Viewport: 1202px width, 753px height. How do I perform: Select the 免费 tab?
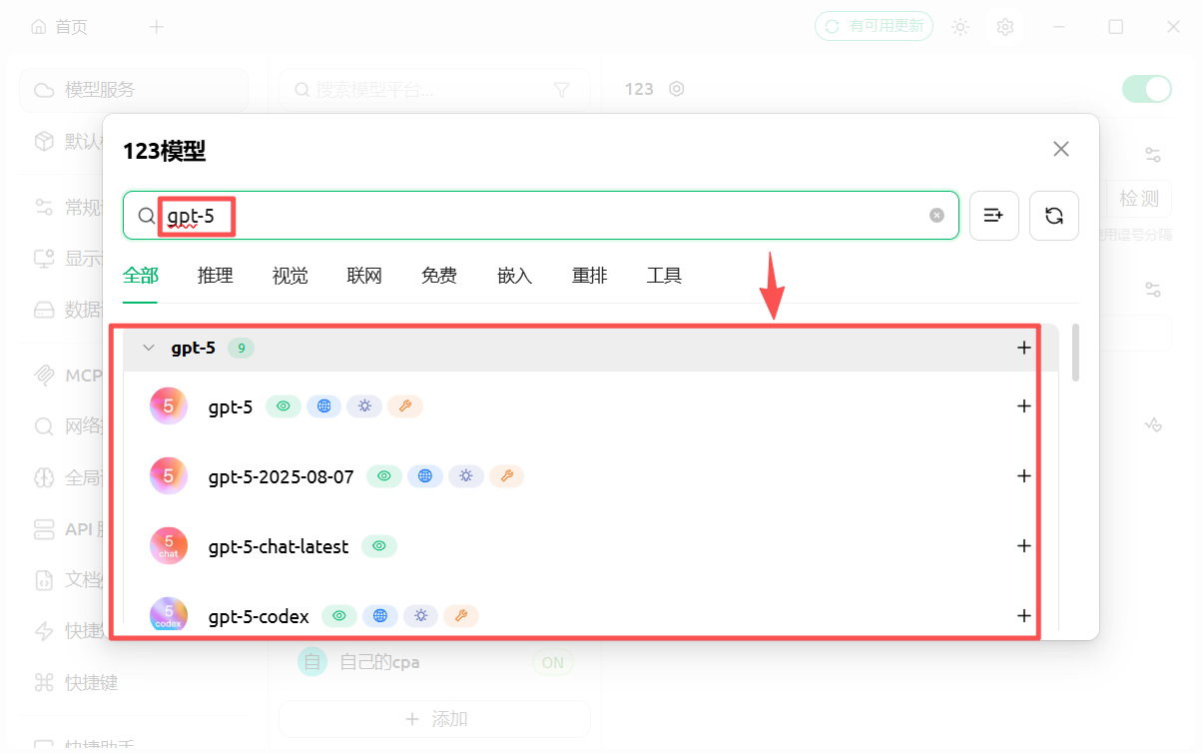point(439,276)
